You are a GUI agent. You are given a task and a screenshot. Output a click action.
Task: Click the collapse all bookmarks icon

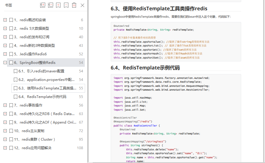point(50,5)
